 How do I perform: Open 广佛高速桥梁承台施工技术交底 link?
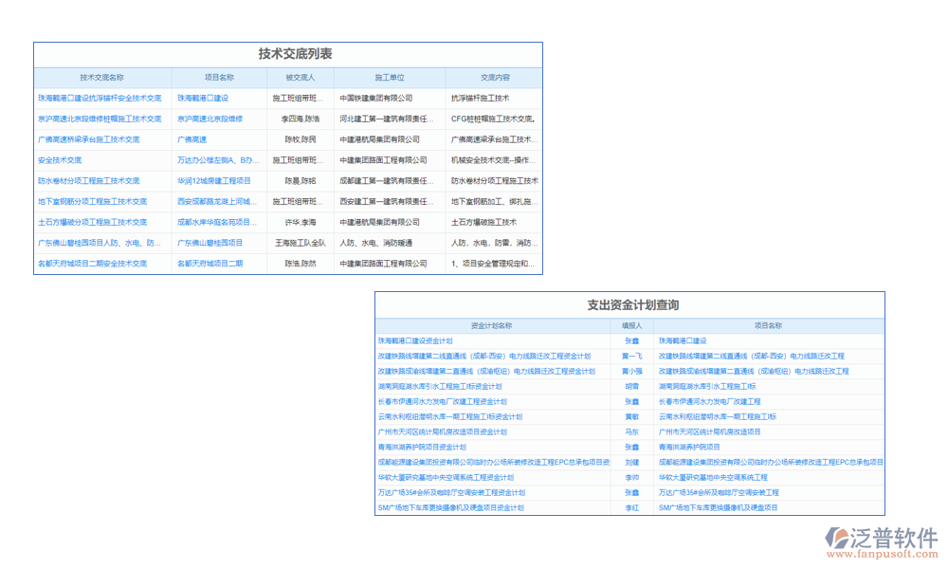coord(88,139)
